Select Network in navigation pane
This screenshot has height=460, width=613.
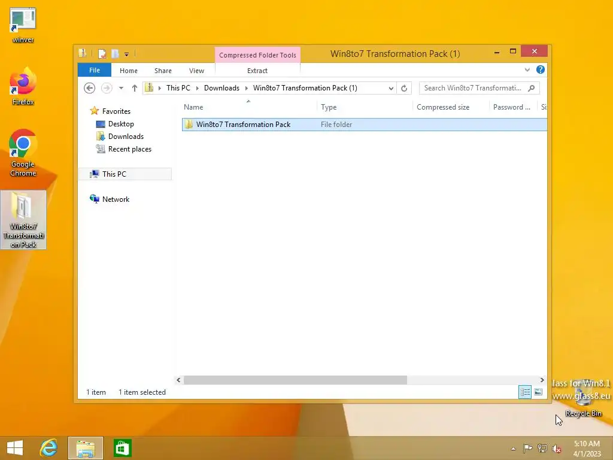point(116,199)
